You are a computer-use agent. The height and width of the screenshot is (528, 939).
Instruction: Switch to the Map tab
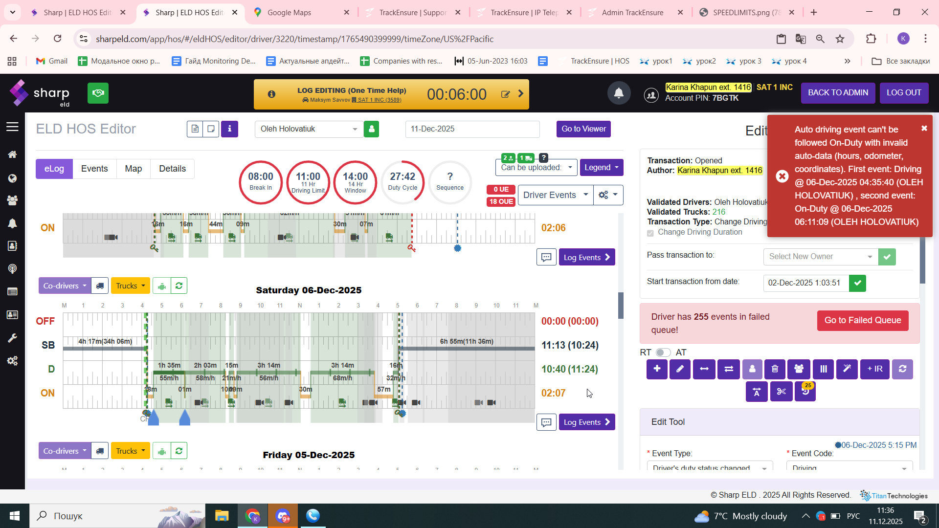pyautogui.click(x=133, y=169)
